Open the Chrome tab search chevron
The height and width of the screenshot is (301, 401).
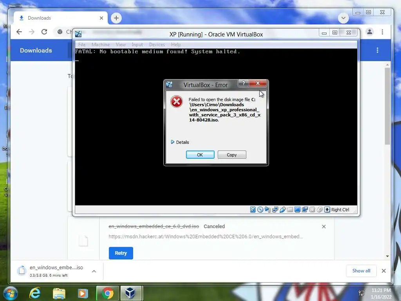click(343, 18)
